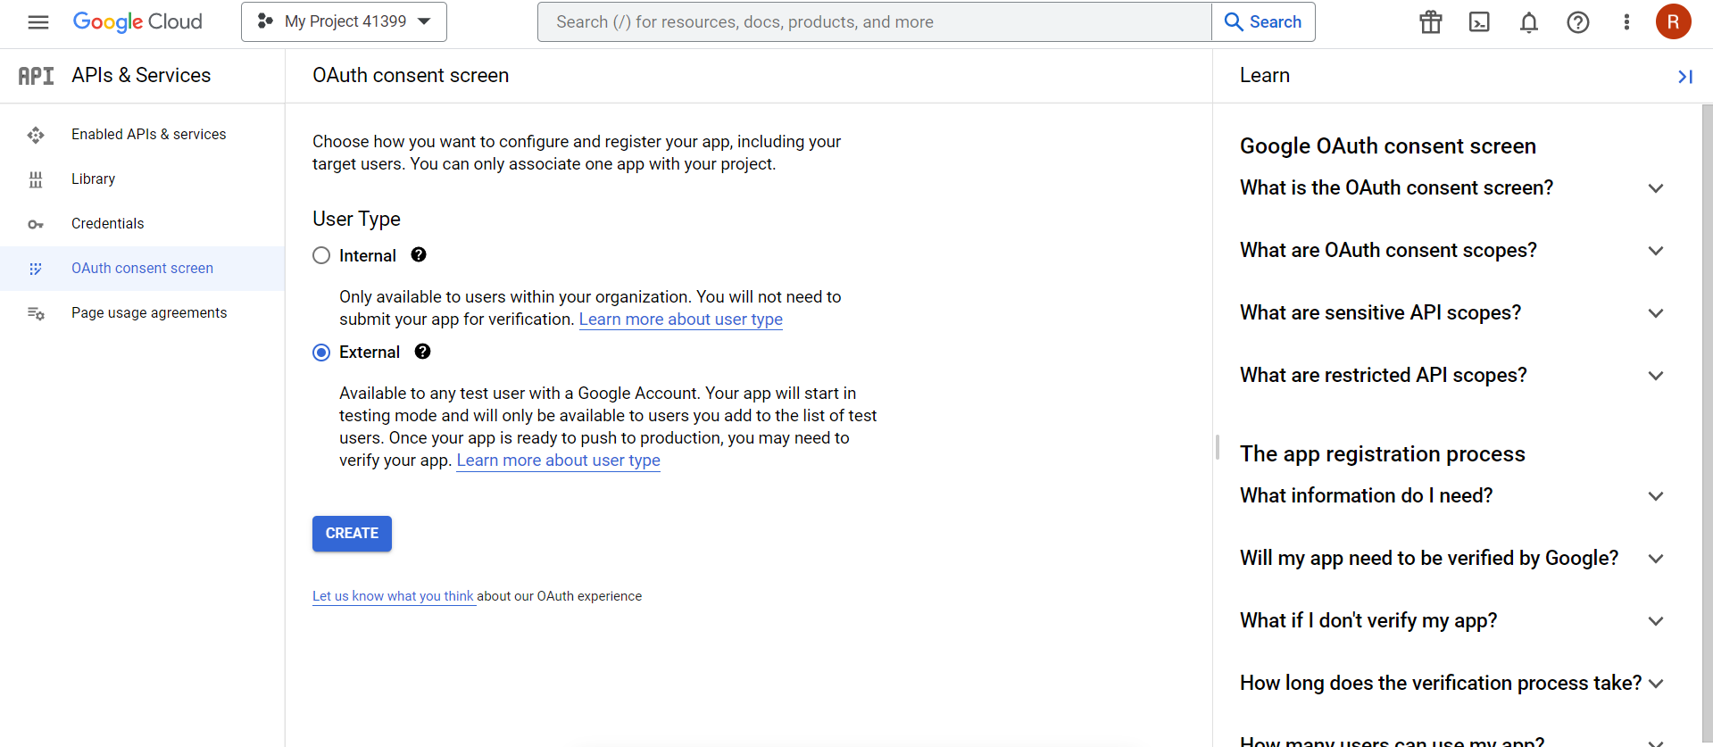This screenshot has width=1713, height=747.
Task: Open the My Project 41399 project selector
Action: (344, 21)
